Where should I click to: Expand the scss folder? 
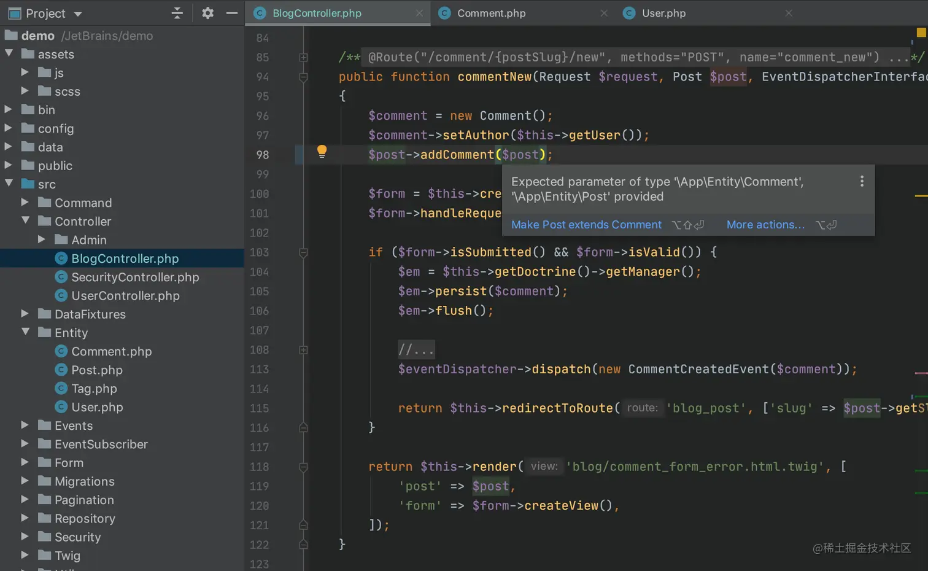(25, 91)
